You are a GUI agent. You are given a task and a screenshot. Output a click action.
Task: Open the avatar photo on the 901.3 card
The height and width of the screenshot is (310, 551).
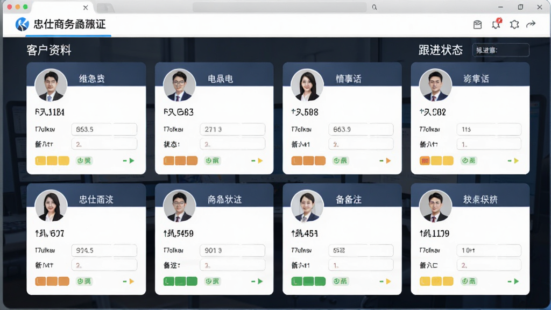tap(179, 206)
